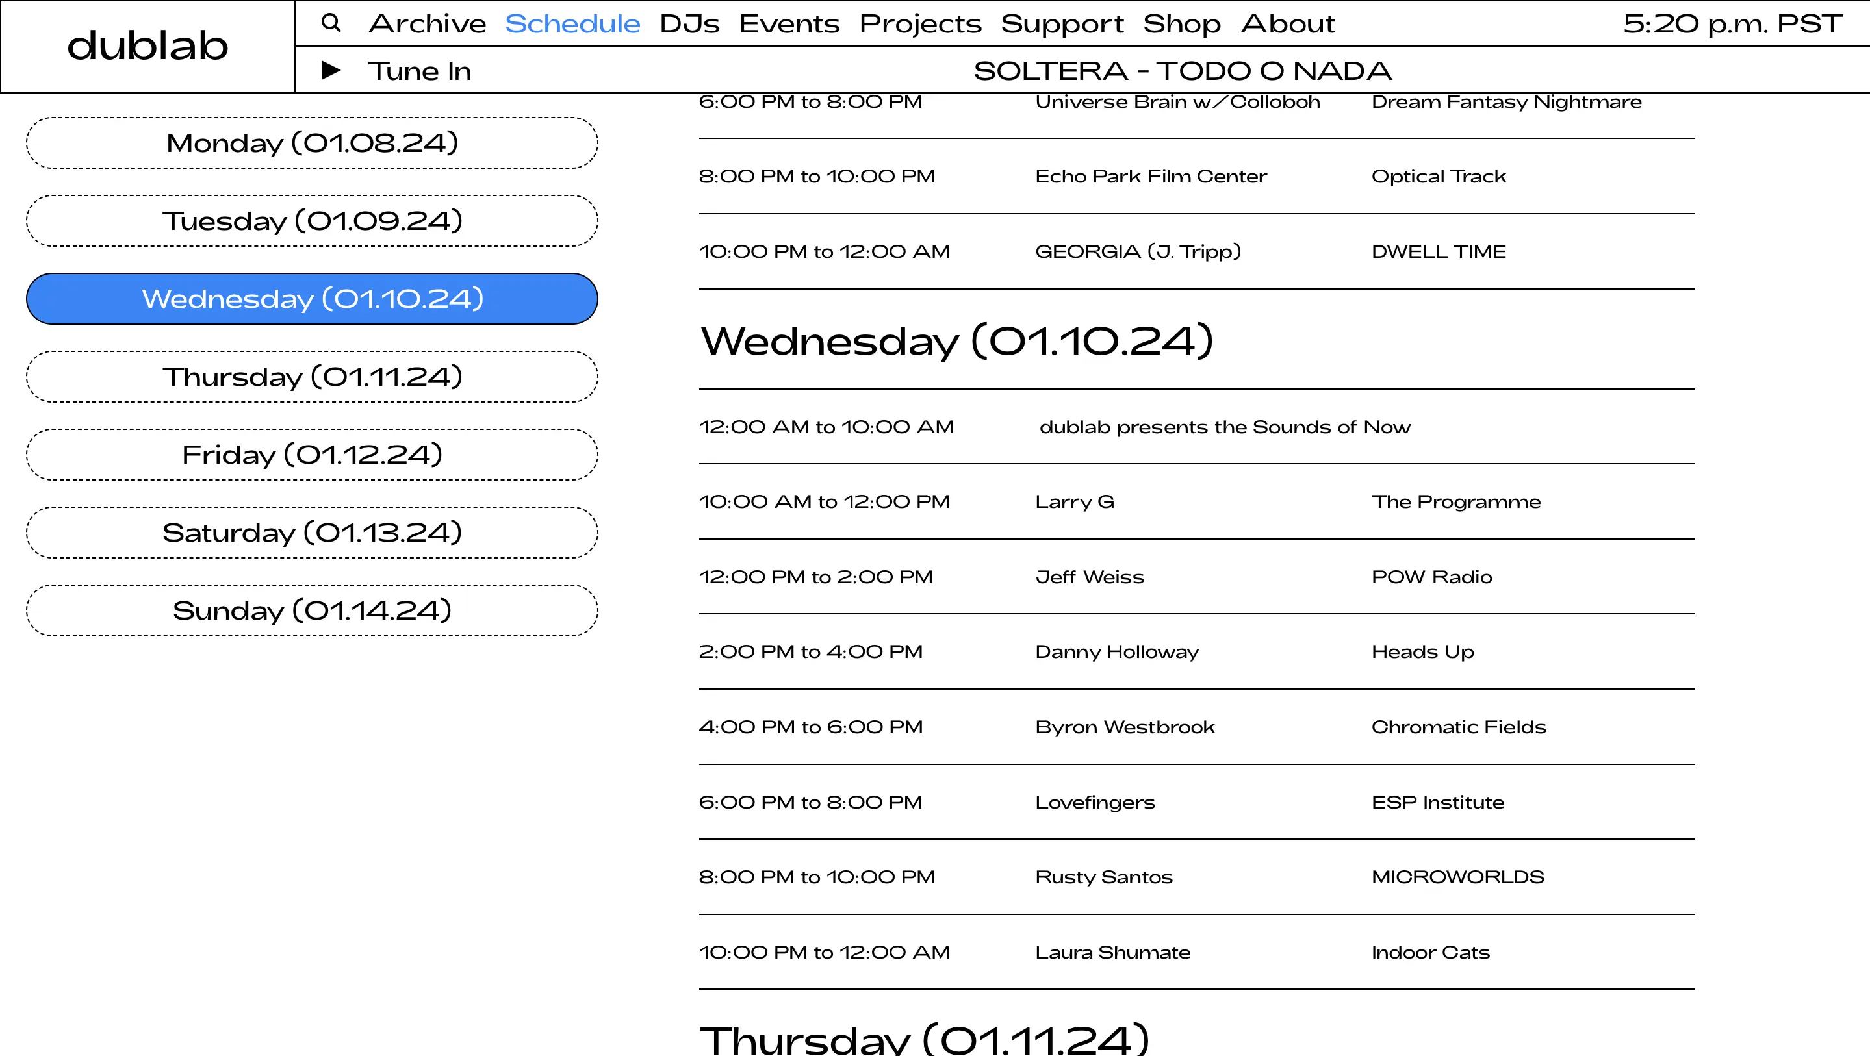The image size is (1870, 1056).
Task: Click the search magnifier icon
Action: click(x=331, y=23)
